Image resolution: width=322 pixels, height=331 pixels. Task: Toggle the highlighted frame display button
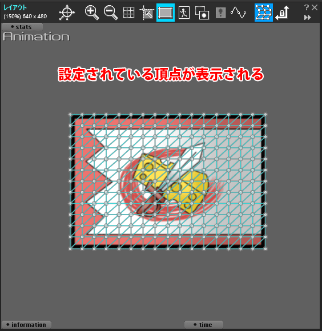[x=166, y=13]
